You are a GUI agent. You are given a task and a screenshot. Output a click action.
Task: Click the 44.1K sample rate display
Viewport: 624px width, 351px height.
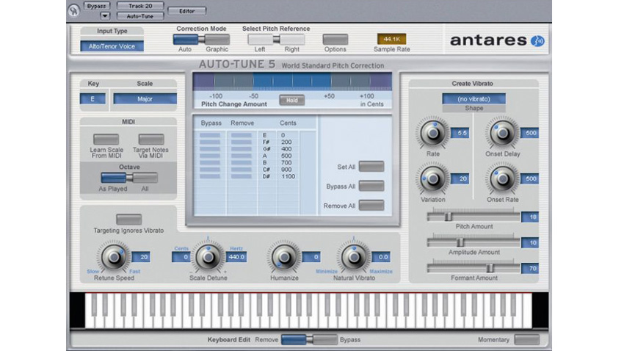click(x=391, y=39)
